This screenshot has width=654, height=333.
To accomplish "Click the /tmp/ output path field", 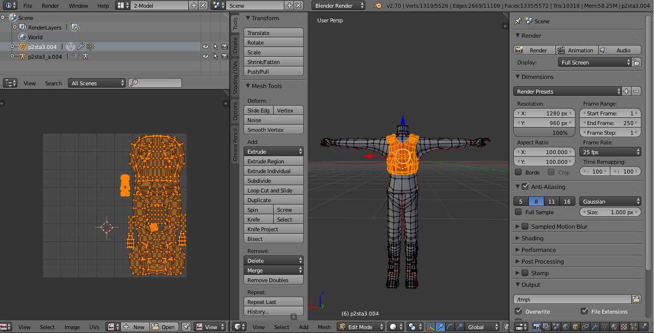I will 572,299.
